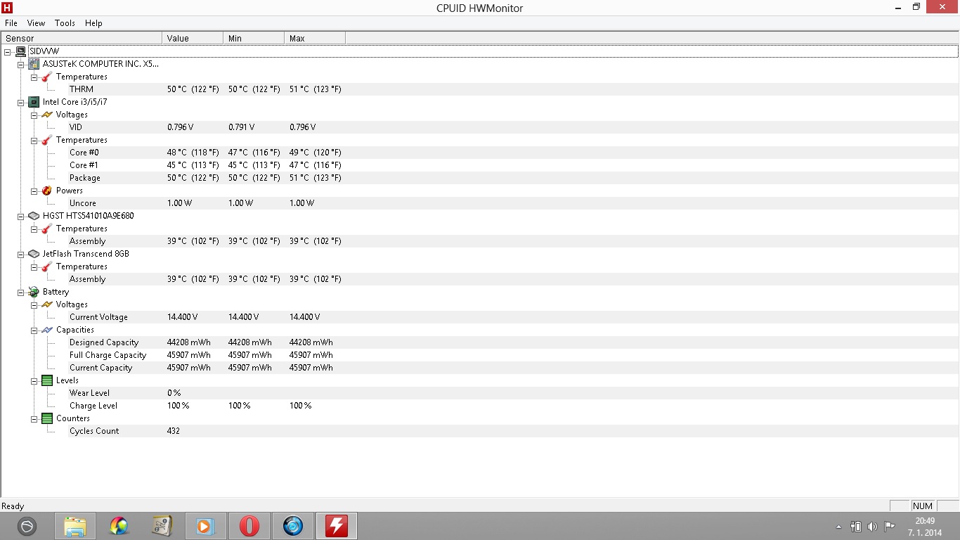Click the Cycles Count value 432
Screen dimensions: 960x540
pos(174,431)
